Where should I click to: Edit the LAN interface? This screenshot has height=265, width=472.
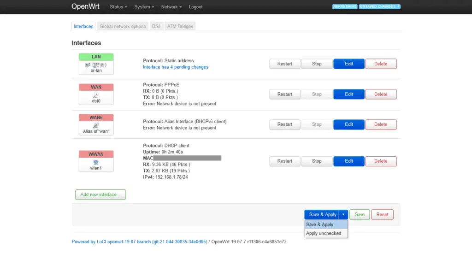pos(349,64)
